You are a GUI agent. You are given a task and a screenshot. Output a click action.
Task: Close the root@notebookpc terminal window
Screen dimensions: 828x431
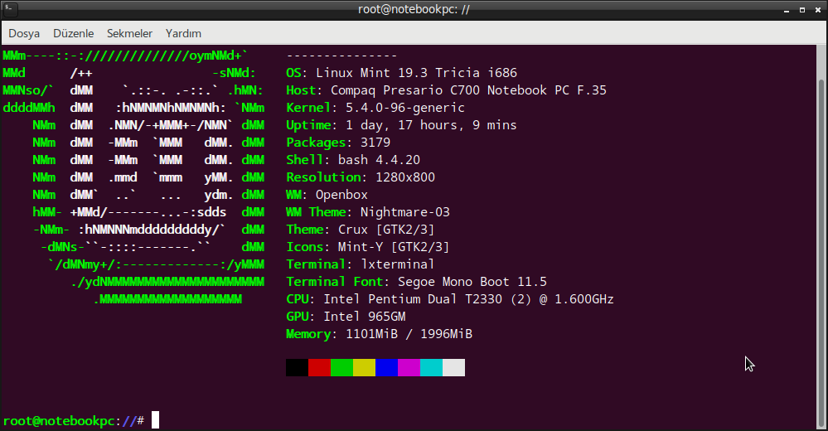[818, 10]
